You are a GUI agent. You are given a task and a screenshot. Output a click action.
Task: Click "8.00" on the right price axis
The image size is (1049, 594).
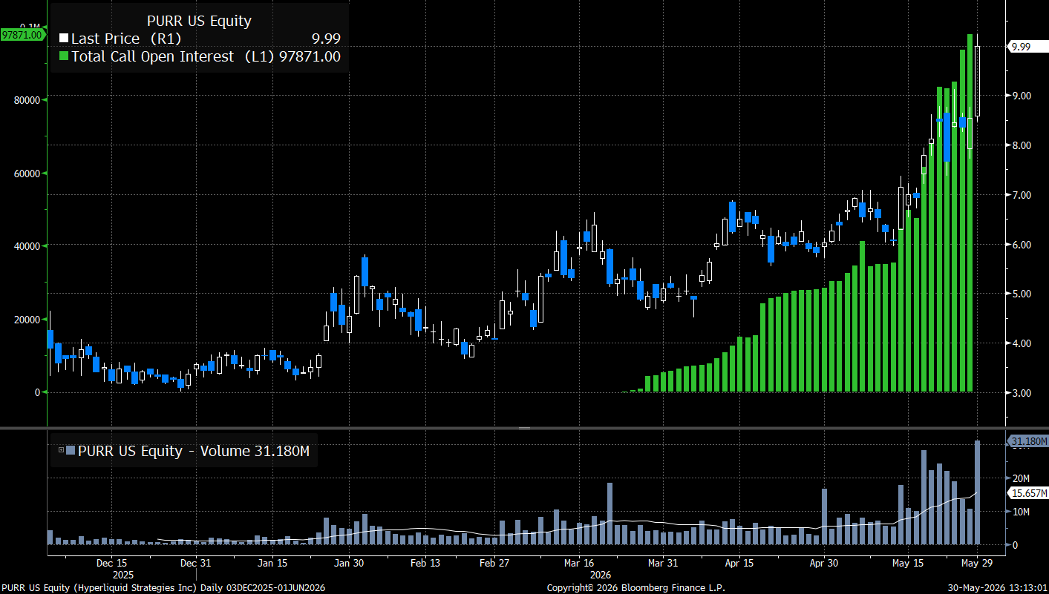tap(1021, 145)
